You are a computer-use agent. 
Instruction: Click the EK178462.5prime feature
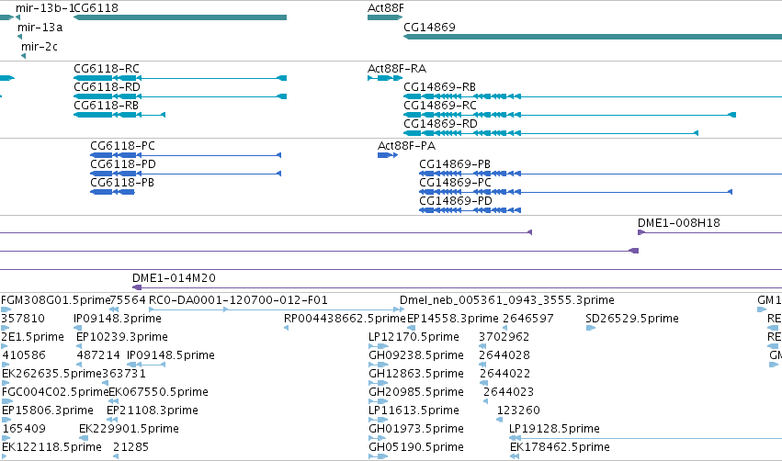coord(515,456)
